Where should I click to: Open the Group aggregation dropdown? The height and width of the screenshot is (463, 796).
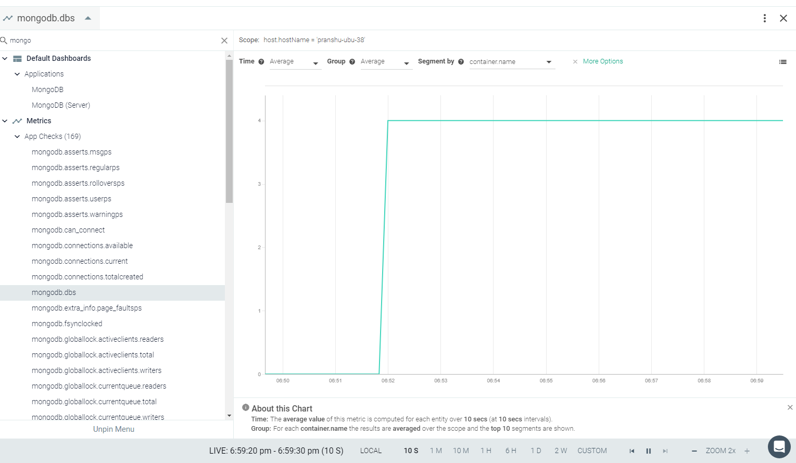pos(386,62)
